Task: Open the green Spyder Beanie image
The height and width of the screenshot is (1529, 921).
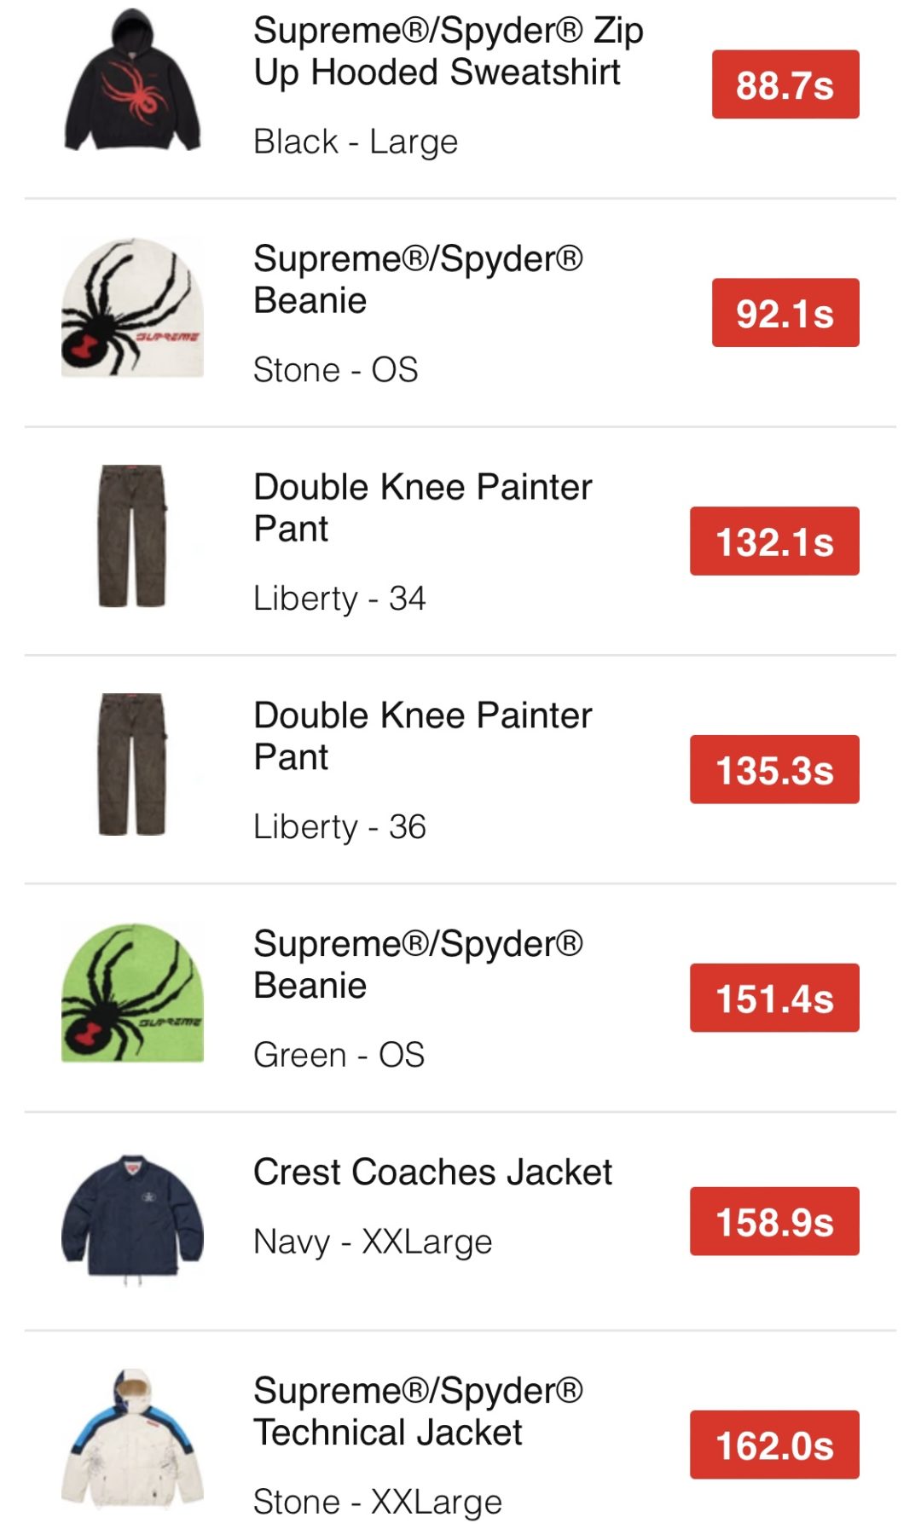Action: [x=132, y=993]
